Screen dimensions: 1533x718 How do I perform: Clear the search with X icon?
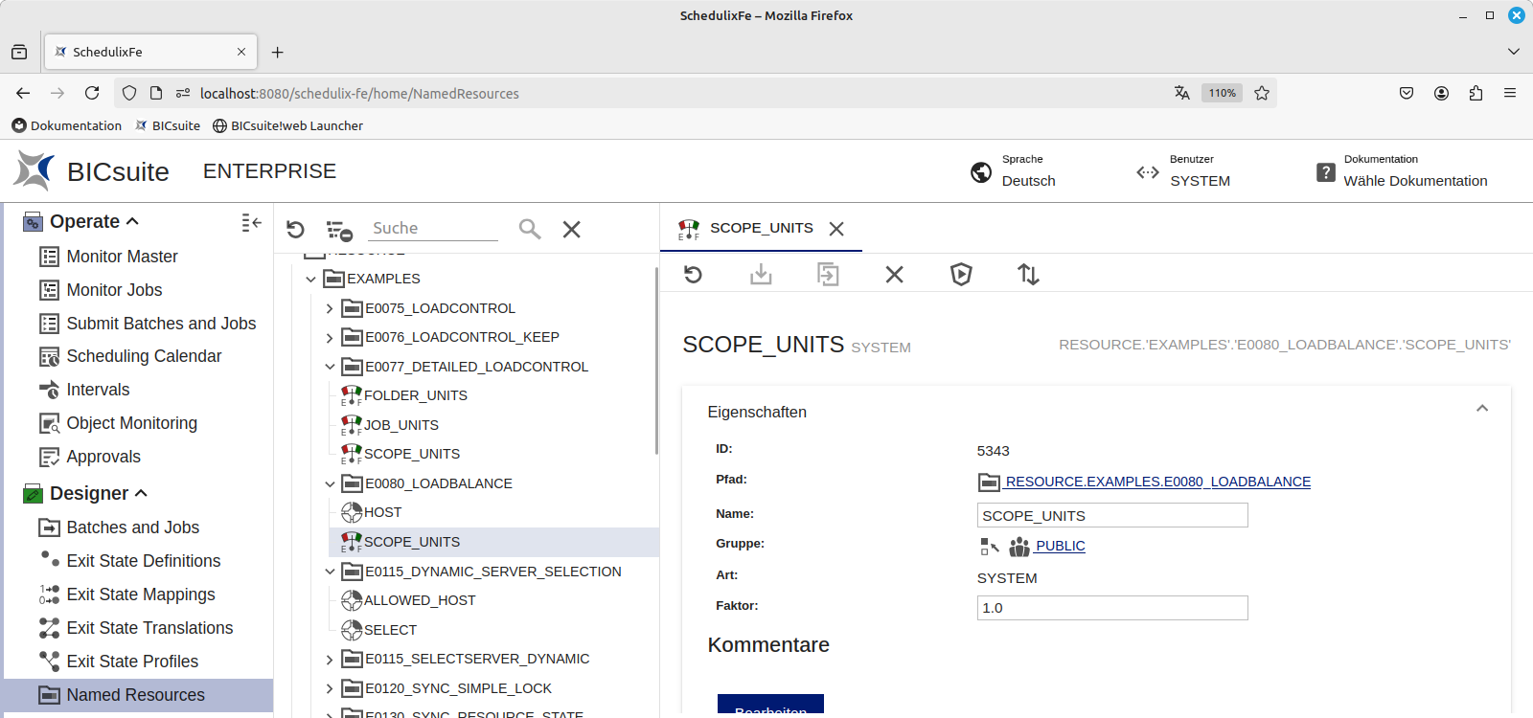coord(571,229)
